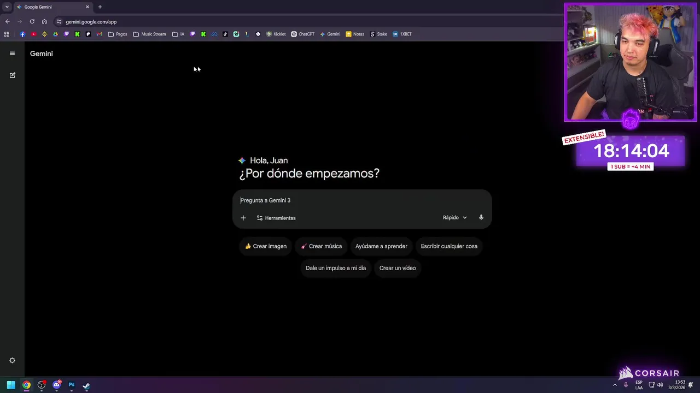The image size is (700, 393).
Task: Open the Meta bookmark icon
Action: coord(214,34)
